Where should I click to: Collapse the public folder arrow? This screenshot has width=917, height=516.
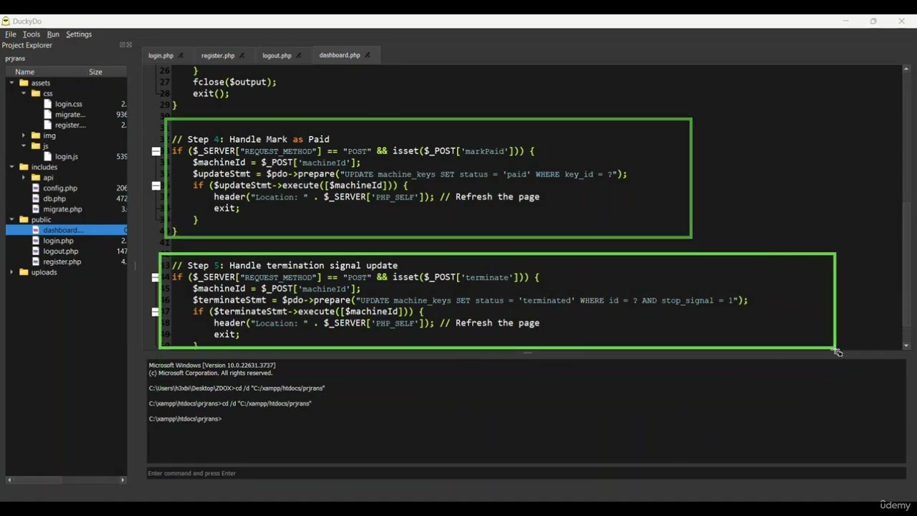coord(11,219)
